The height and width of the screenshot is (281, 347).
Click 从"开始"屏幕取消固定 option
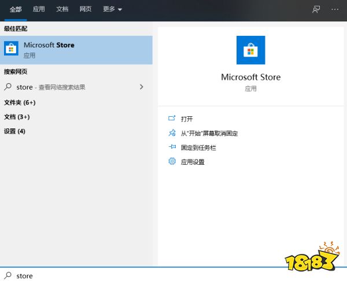pos(209,134)
